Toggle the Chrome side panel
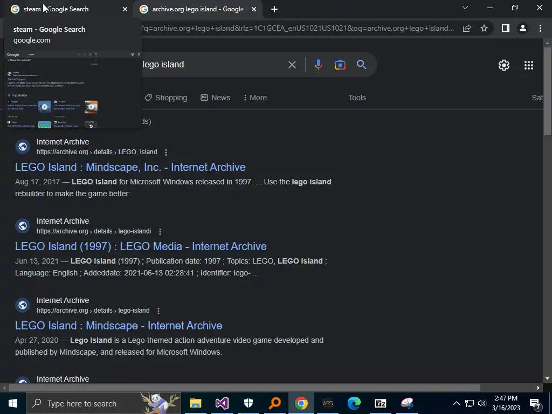The image size is (552, 414). point(506,28)
